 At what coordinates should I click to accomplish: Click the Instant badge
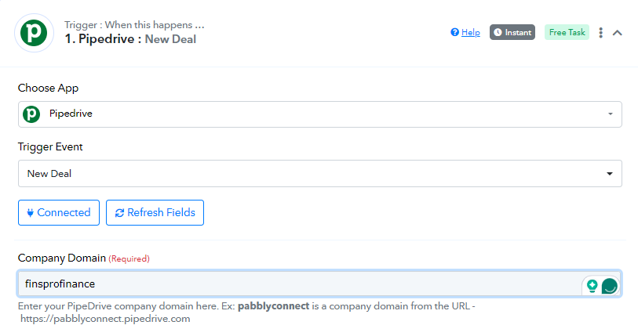(512, 32)
